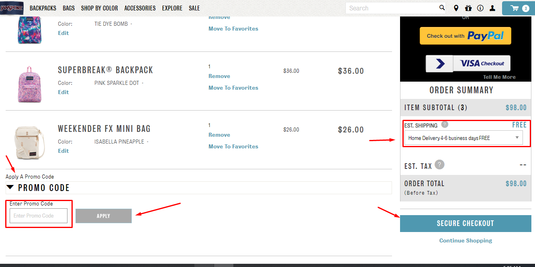This screenshot has height=267, width=535.
Task: Open the shopping cart with 3 items
Action: click(519, 8)
